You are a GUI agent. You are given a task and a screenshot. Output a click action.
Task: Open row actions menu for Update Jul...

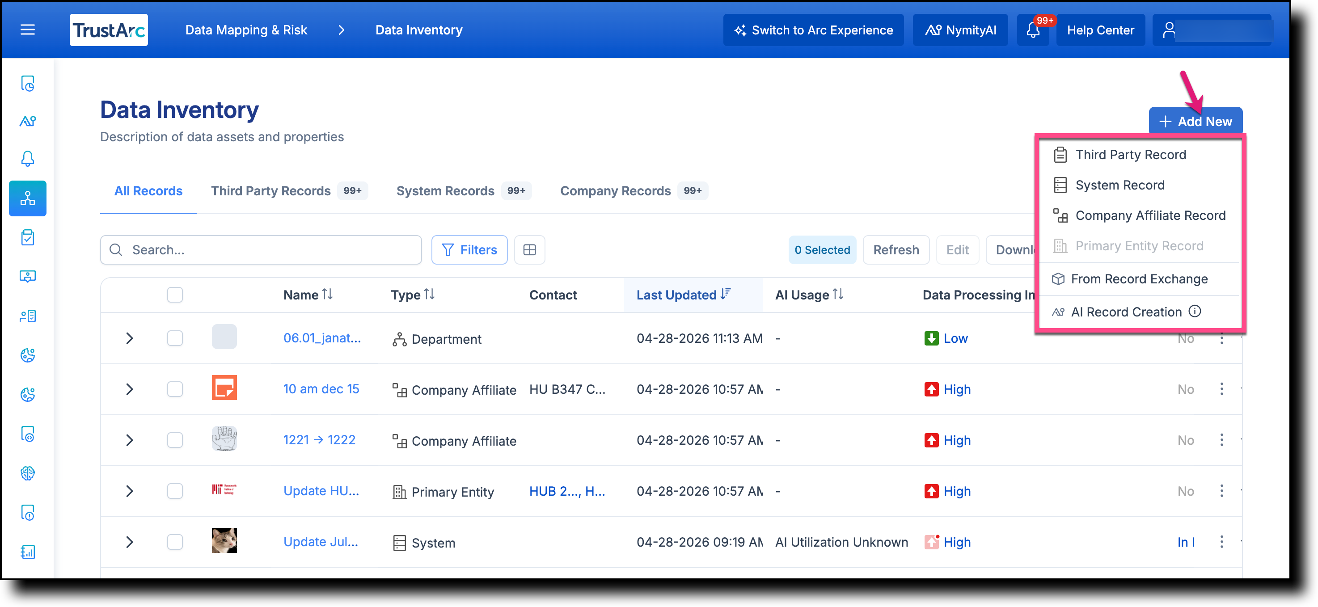[x=1221, y=542]
